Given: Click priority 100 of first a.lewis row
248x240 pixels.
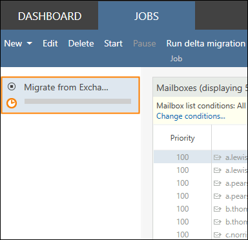Looking at the screenshot, I should [183, 157].
